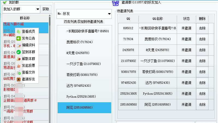
Task: Select highlighted friend 阿花 (2851609560) in list
Action: pyautogui.click(x=84, y=107)
